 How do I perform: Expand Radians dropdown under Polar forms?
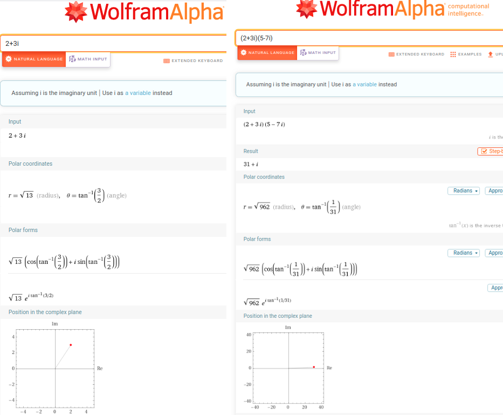(x=464, y=253)
